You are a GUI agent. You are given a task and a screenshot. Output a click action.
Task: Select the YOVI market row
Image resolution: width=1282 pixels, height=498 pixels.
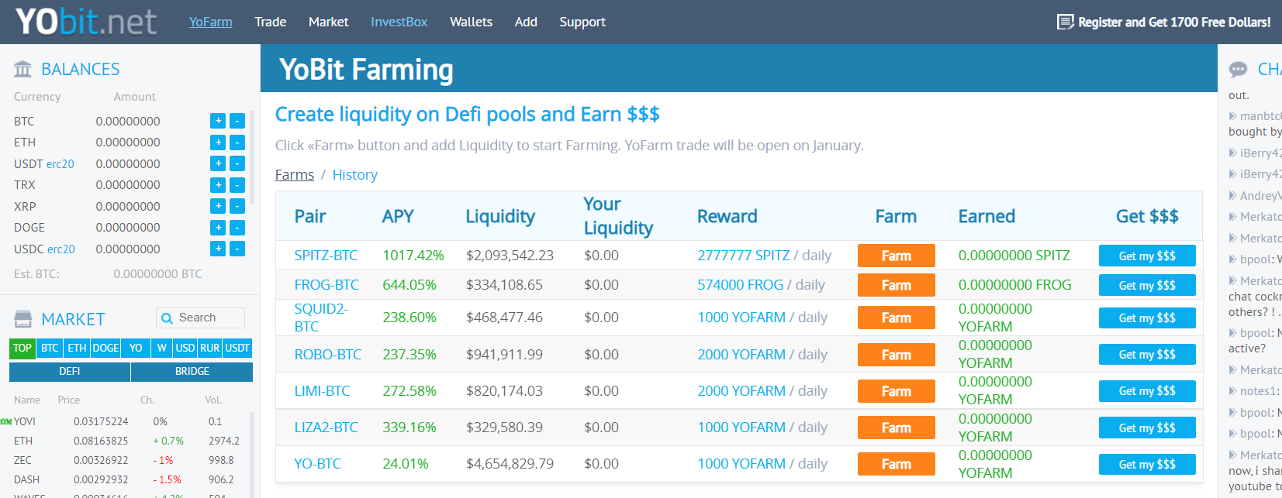click(128, 421)
